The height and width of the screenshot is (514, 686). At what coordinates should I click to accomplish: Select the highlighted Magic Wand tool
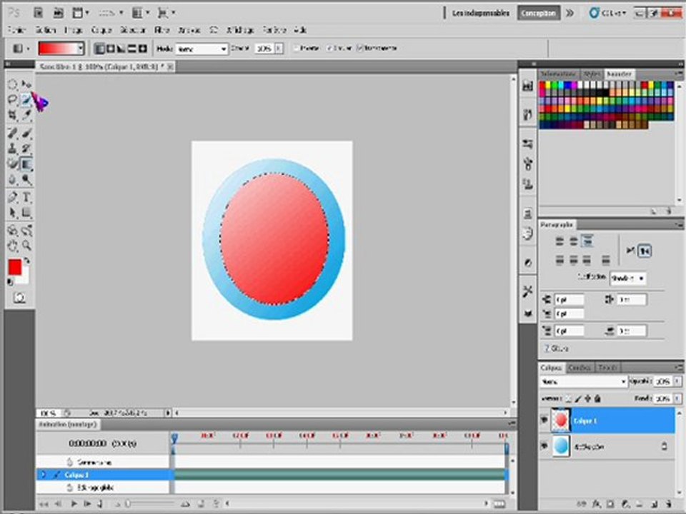point(26,100)
